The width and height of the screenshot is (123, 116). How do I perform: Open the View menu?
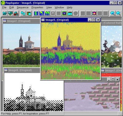[49, 7]
